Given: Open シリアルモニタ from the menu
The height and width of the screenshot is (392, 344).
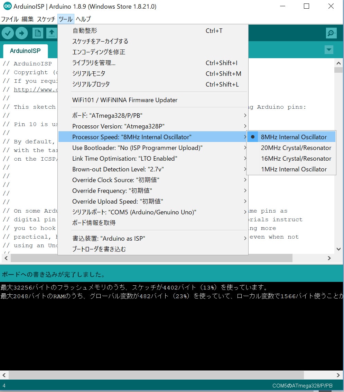Looking at the screenshot, I should click(x=153, y=74).
